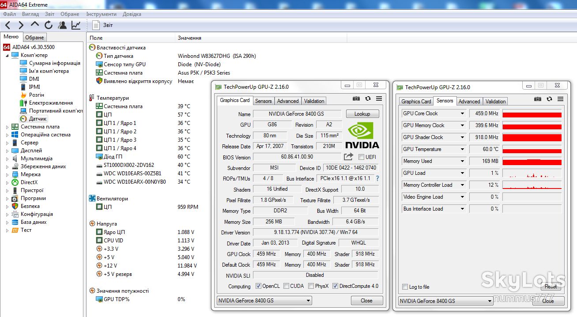
Task: Click Reset button in Sensors window
Action: coord(551,287)
